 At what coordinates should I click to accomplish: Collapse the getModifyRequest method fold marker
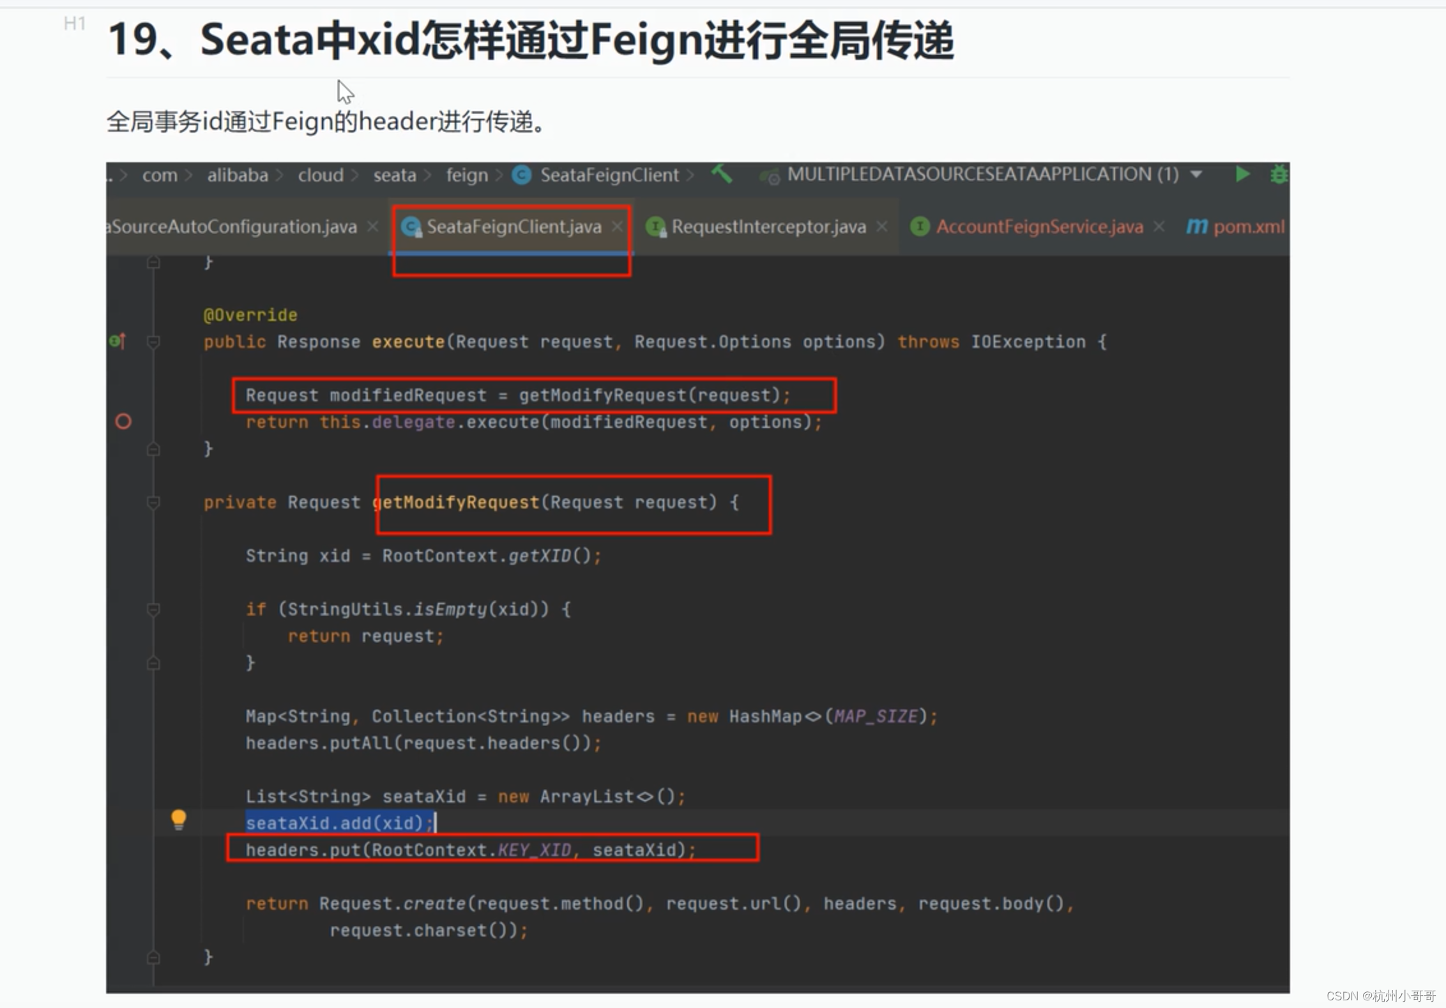tap(153, 503)
